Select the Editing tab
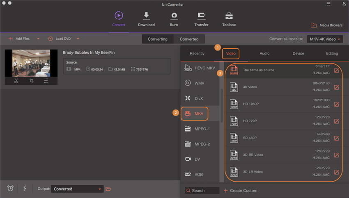 [332, 54]
